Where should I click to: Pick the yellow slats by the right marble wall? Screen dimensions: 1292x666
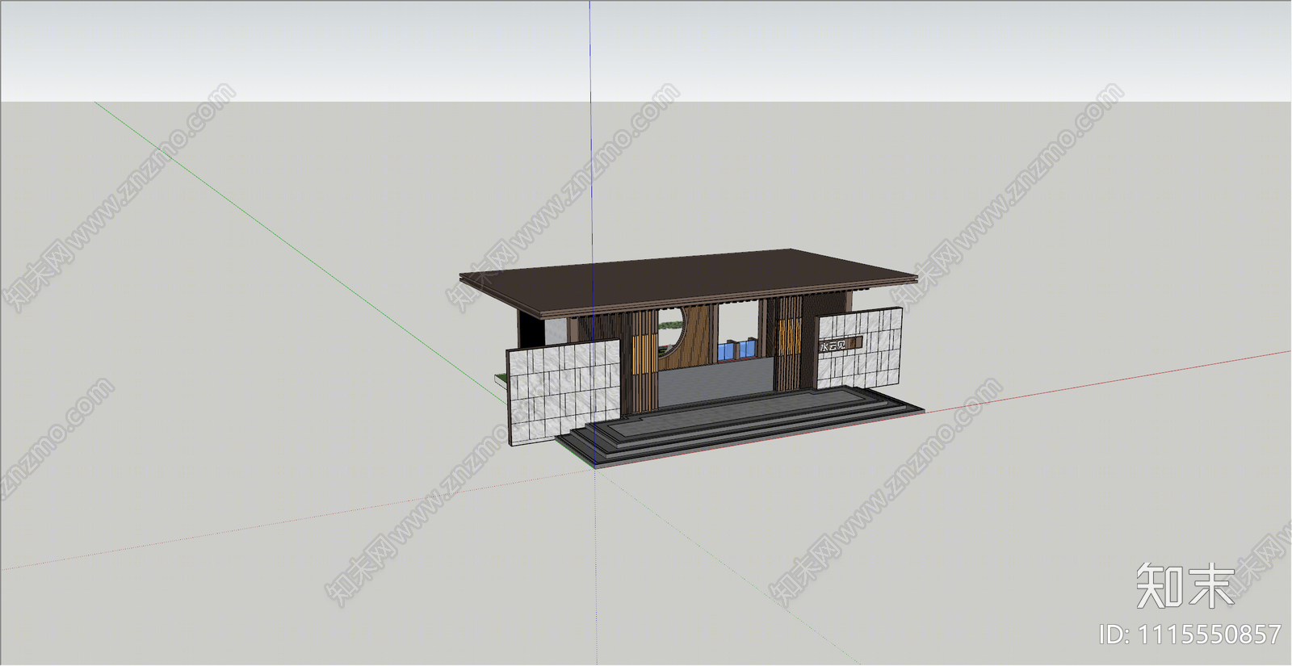tap(788, 337)
